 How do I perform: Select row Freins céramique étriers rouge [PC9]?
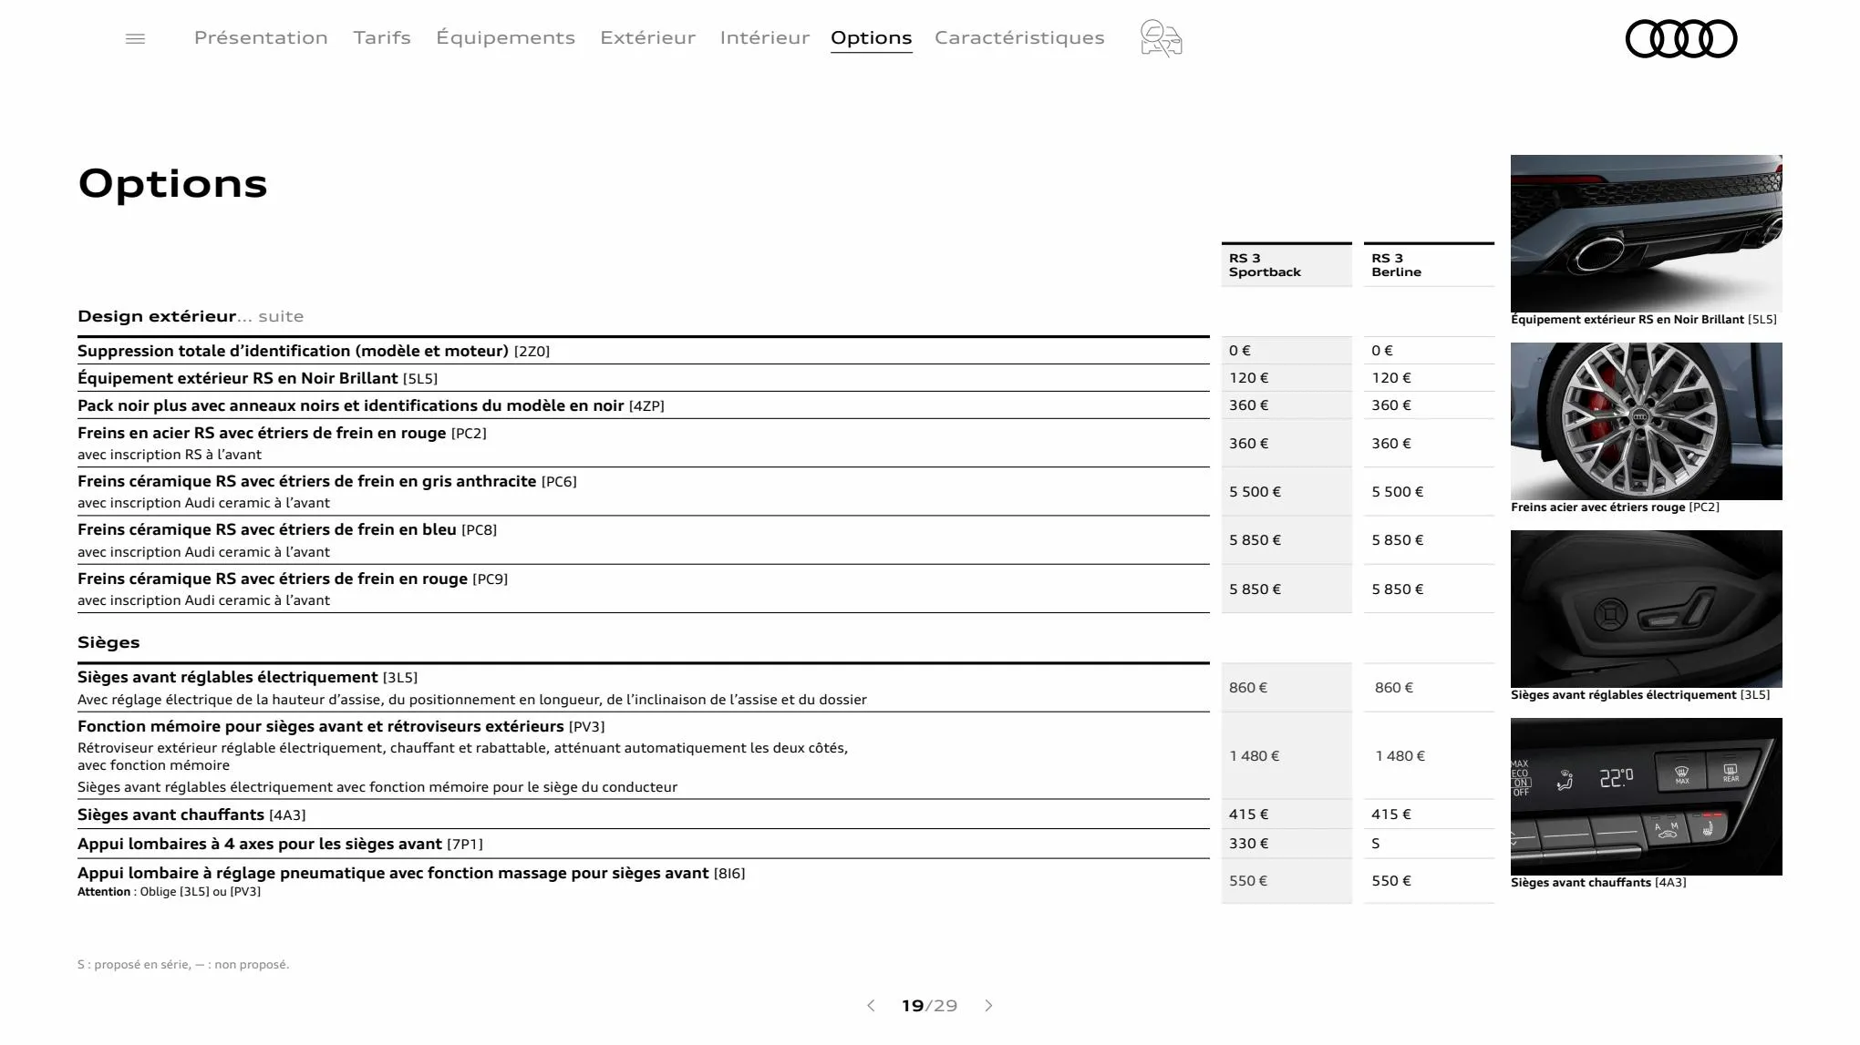[x=643, y=589]
